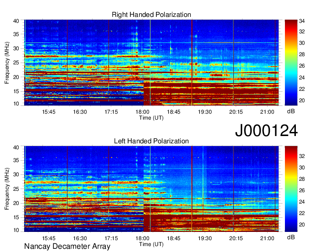Click the 21:00 time tick of Right Handed plot
Image resolution: width=310 pixels, height=252 pixels.
click(267, 112)
